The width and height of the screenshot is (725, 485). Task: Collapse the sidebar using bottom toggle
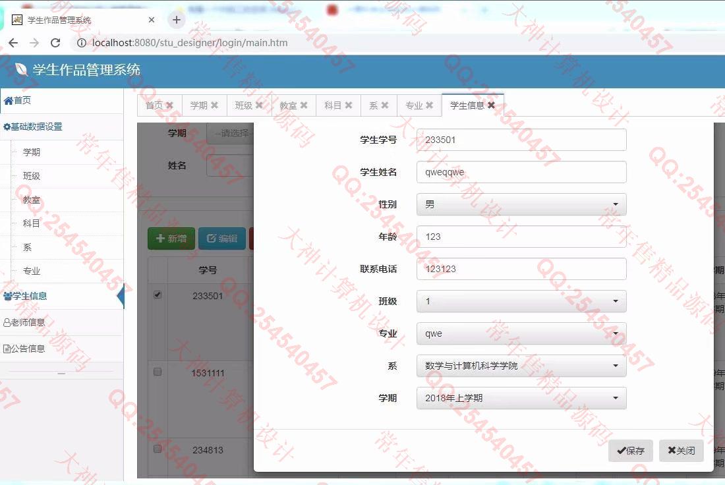click(x=61, y=373)
